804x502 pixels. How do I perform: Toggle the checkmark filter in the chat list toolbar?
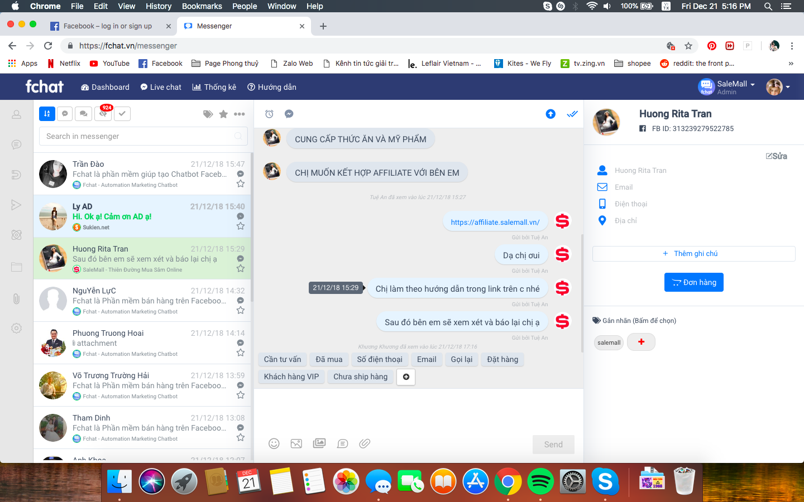(121, 113)
